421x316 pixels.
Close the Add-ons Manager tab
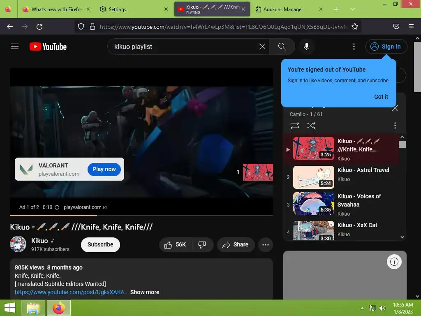pos(321,9)
